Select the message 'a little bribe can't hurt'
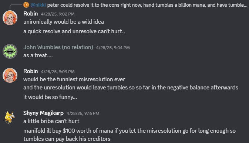The width and height of the screenshot is (249, 143). (51, 121)
